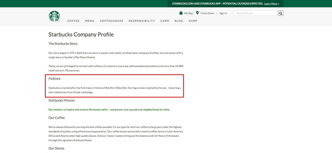Open the SHOP menu item
Viewport: 332px width, 153px height.
coord(193,21)
